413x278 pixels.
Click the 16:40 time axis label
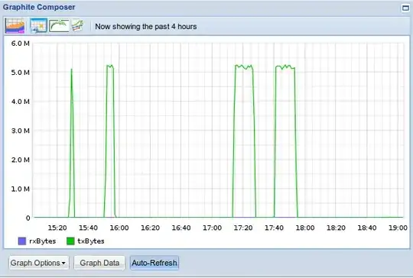click(181, 228)
